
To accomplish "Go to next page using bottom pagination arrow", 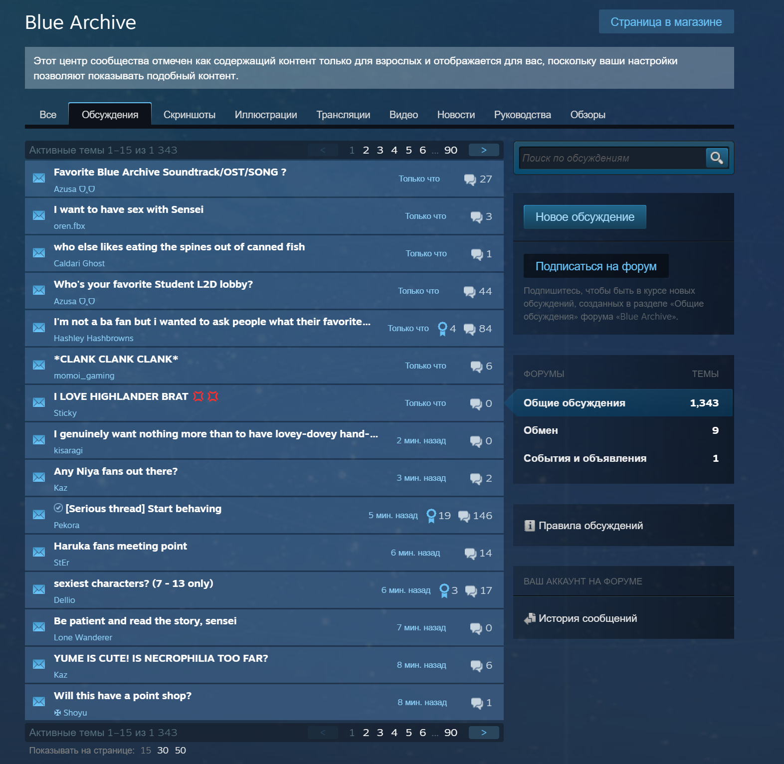I will (x=484, y=733).
